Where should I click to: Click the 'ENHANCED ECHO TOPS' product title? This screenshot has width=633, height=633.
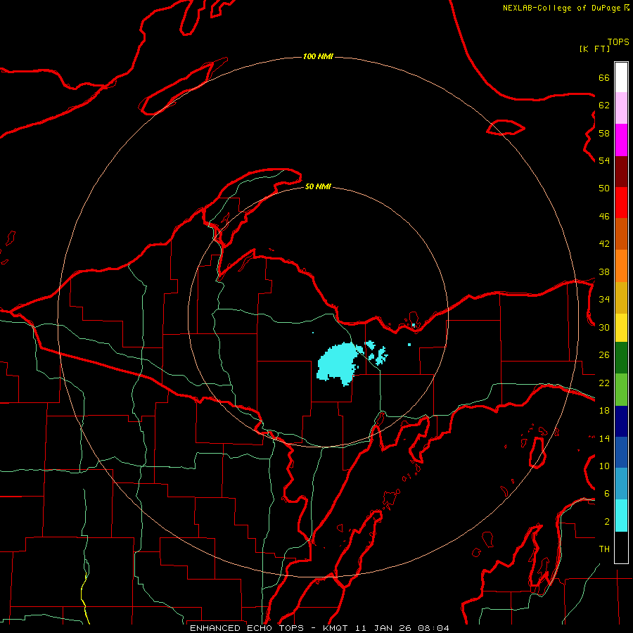(x=247, y=628)
